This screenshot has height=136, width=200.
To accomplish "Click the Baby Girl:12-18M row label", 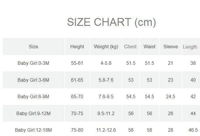I will (x=33, y=130).
